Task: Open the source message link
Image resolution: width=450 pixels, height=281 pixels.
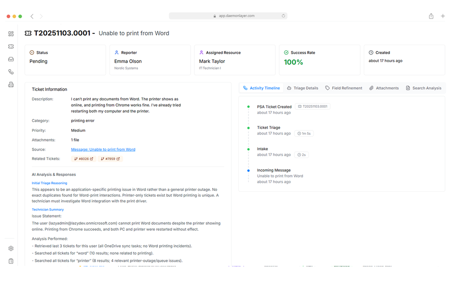Action: point(103,149)
